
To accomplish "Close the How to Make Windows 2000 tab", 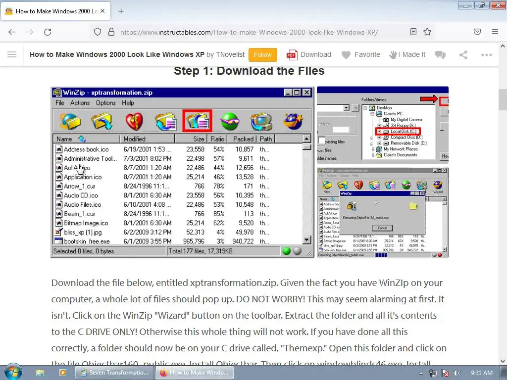I will pos(102,11).
